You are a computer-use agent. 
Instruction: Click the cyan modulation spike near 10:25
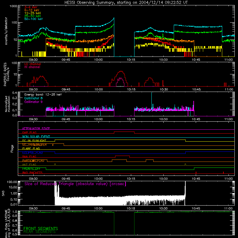[151, 100]
